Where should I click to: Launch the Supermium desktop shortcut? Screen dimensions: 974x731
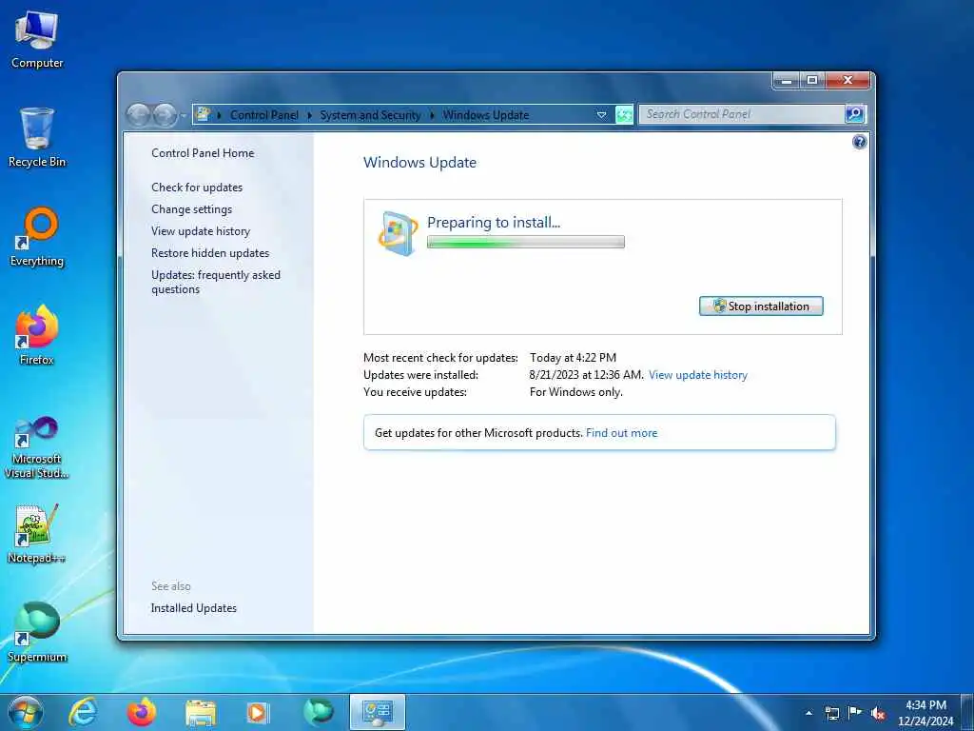(x=37, y=632)
